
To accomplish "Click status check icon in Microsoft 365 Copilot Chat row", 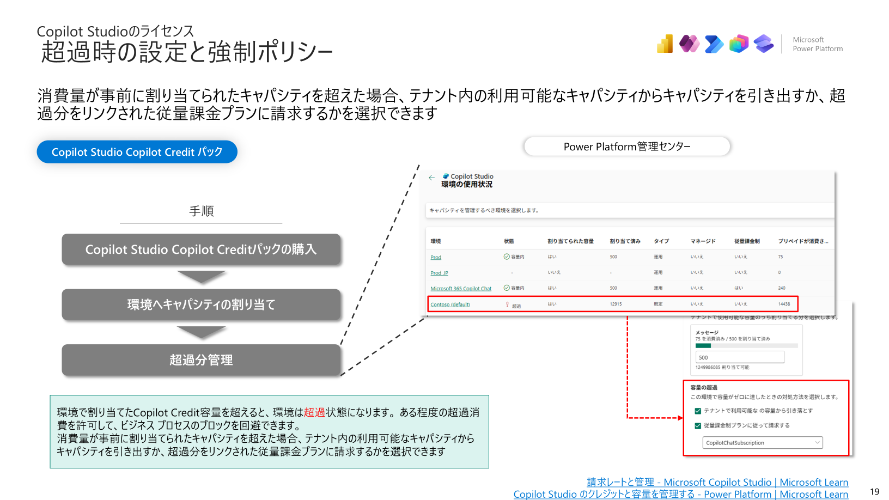I will coord(507,288).
